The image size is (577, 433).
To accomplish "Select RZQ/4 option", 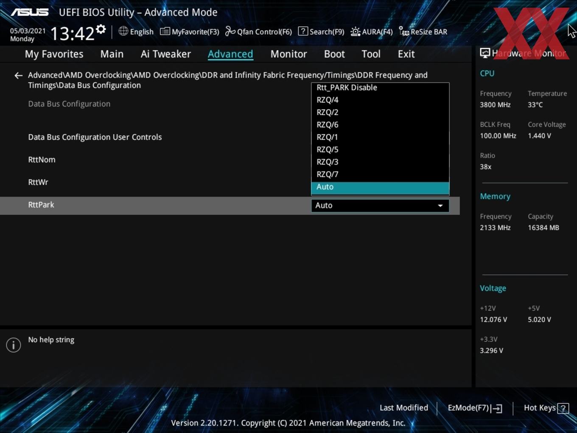I will tap(380, 100).
